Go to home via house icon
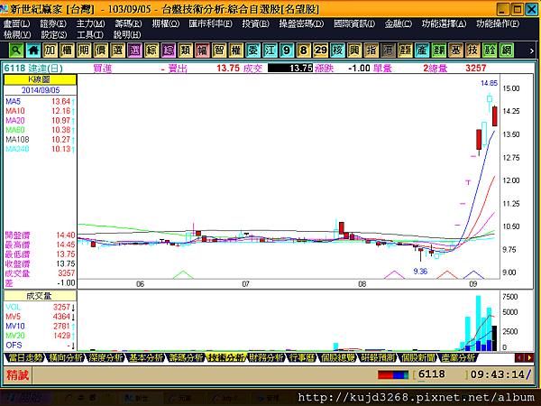Screen dimensions: 541x406 [x=33, y=51]
